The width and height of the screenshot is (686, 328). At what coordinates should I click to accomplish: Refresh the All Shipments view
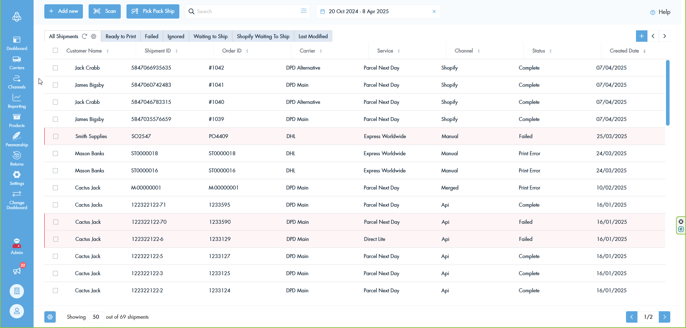tap(85, 36)
